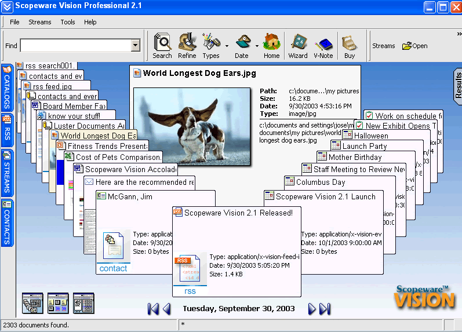The image size is (462, 332).
Task: Create a V-Note with notebook icon
Action: point(323,44)
